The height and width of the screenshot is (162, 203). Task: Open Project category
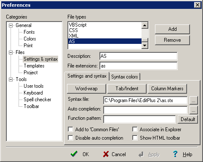click(x=31, y=73)
